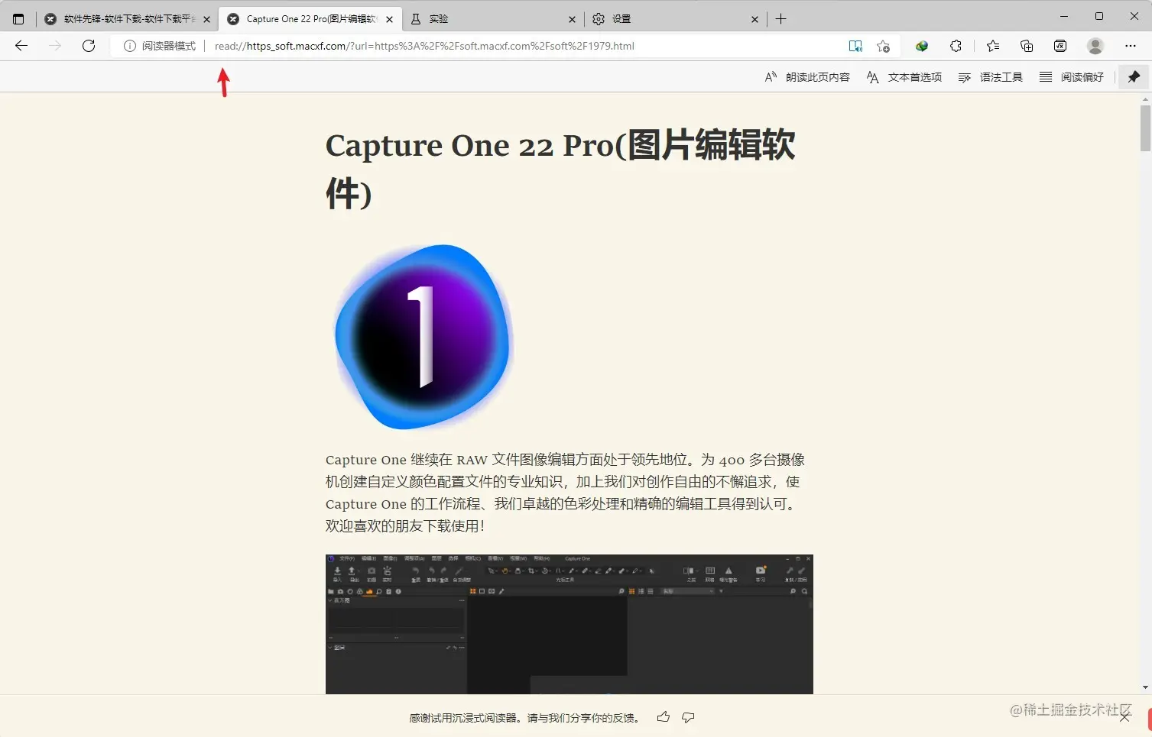Open the tab actions menu icon

(x=18, y=19)
